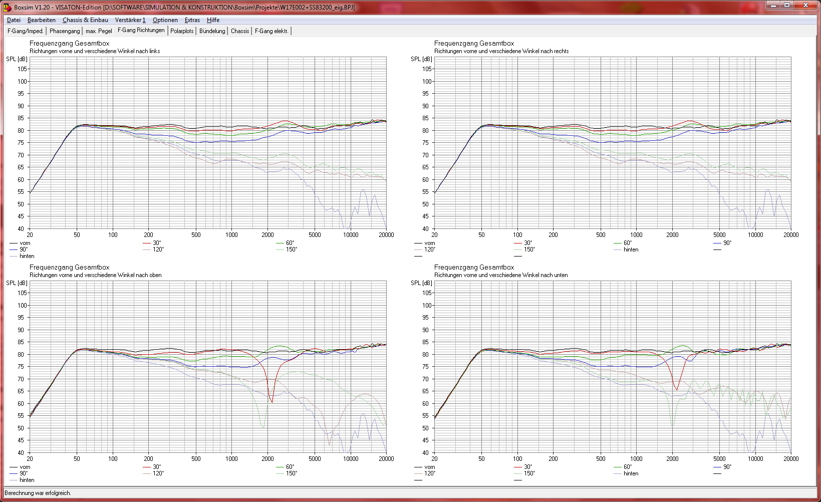Switch to the F-Gang elektr. tab
The height and width of the screenshot is (502, 821).
point(271,31)
